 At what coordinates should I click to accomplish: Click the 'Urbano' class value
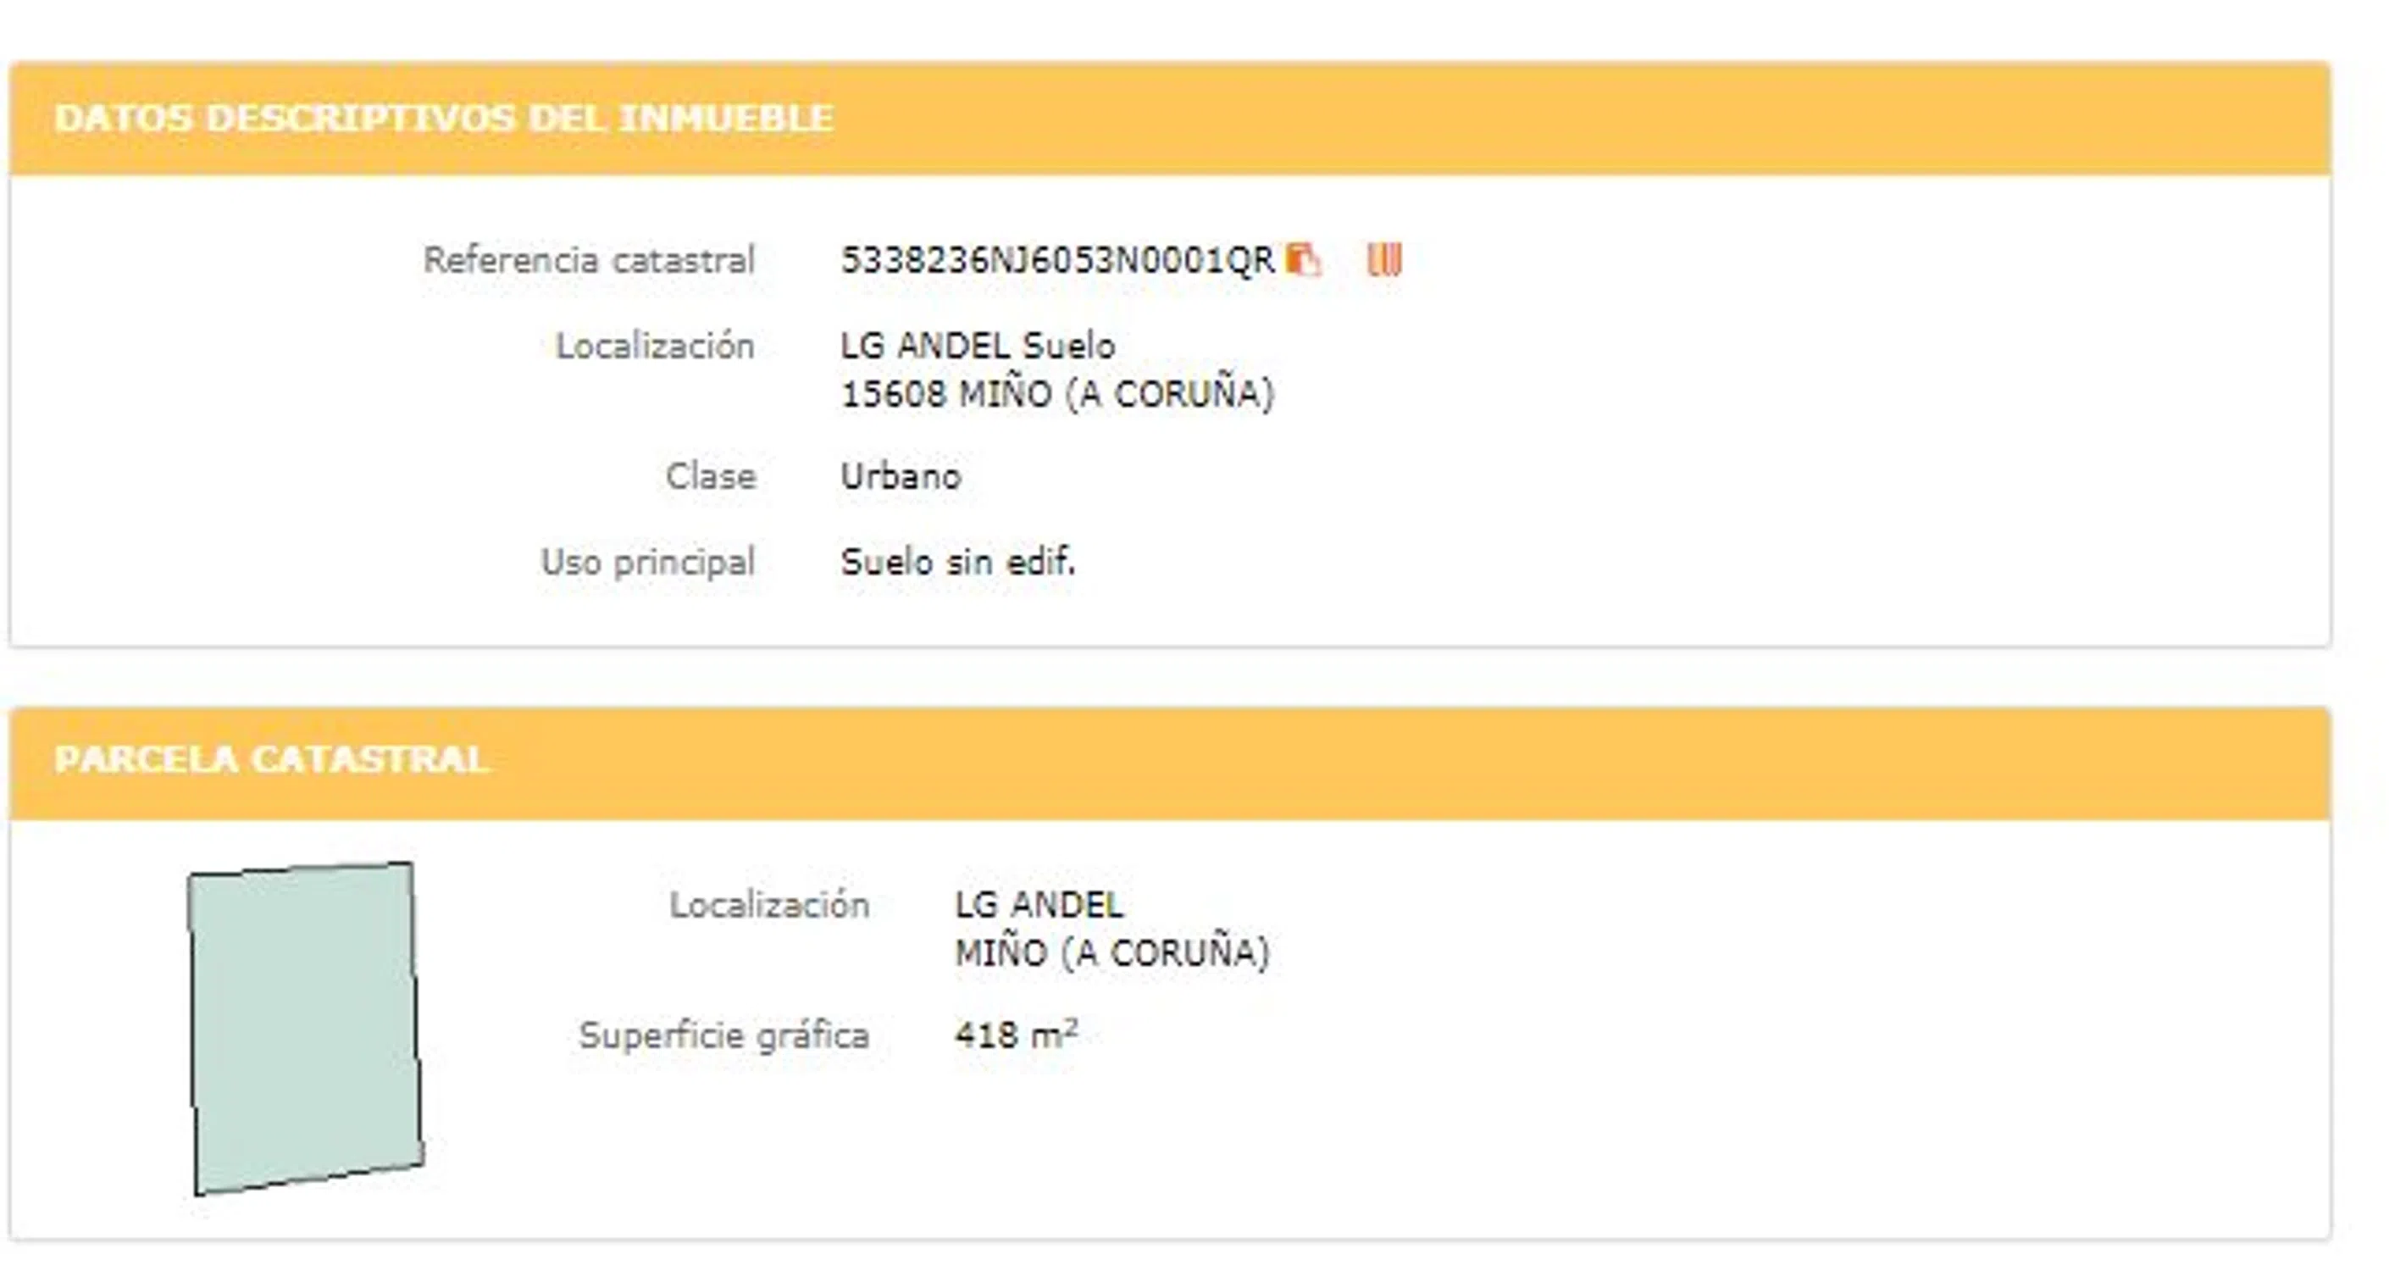(x=901, y=477)
